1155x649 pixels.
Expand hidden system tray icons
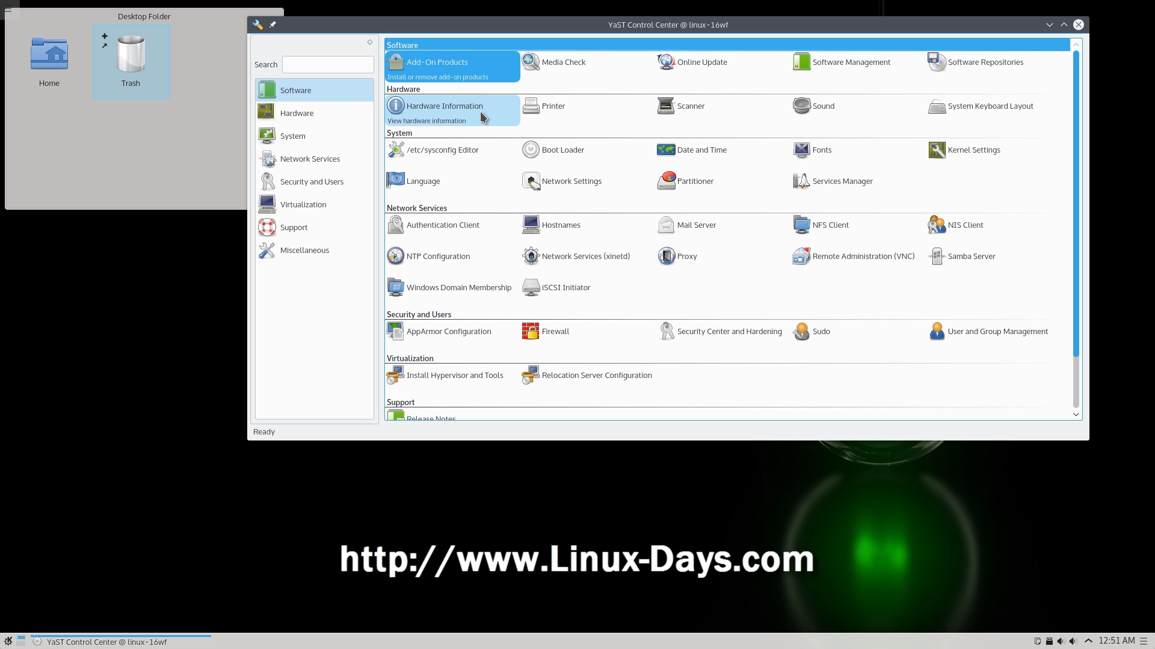1088,641
